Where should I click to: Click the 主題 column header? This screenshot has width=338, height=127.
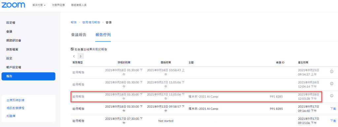(191, 63)
